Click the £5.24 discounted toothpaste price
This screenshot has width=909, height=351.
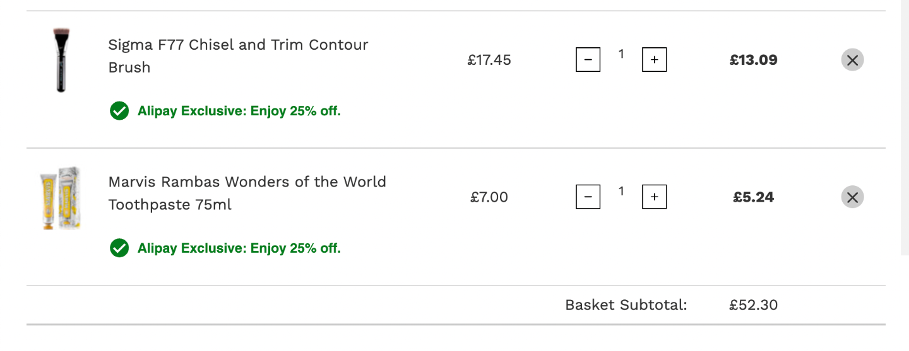click(x=754, y=197)
